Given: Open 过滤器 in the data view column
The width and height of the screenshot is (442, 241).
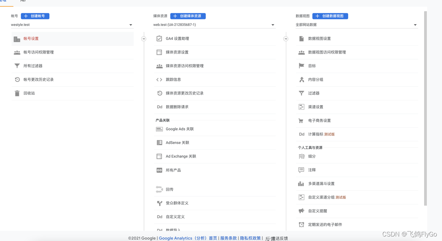Looking at the screenshot, I should coord(357,93).
